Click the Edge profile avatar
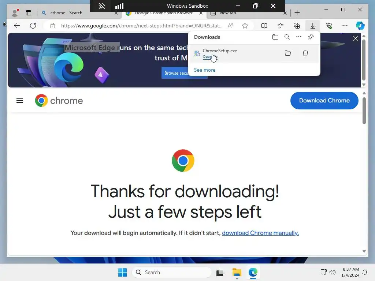The image size is (375, 281). tap(15, 13)
